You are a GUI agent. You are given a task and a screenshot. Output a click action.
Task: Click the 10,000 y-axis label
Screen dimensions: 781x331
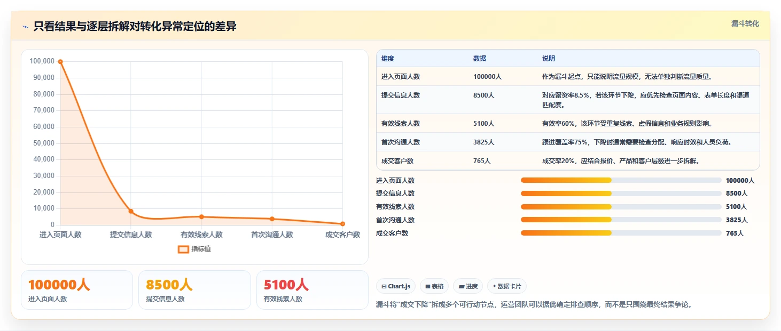(x=44, y=208)
